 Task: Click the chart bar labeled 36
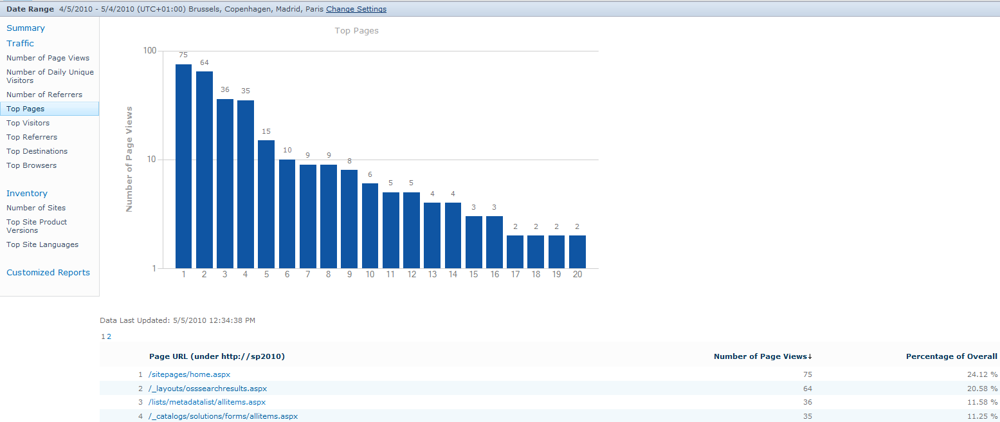[225, 183]
